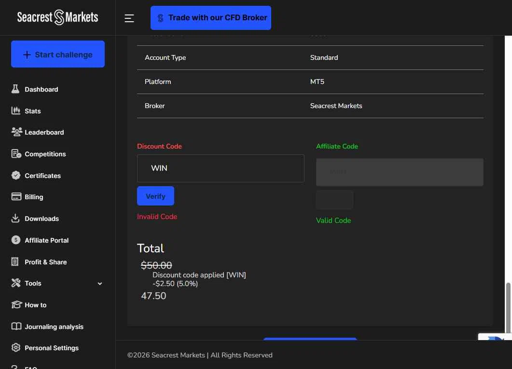Click the Account Type row label
This screenshot has width=512, height=369.
click(165, 57)
